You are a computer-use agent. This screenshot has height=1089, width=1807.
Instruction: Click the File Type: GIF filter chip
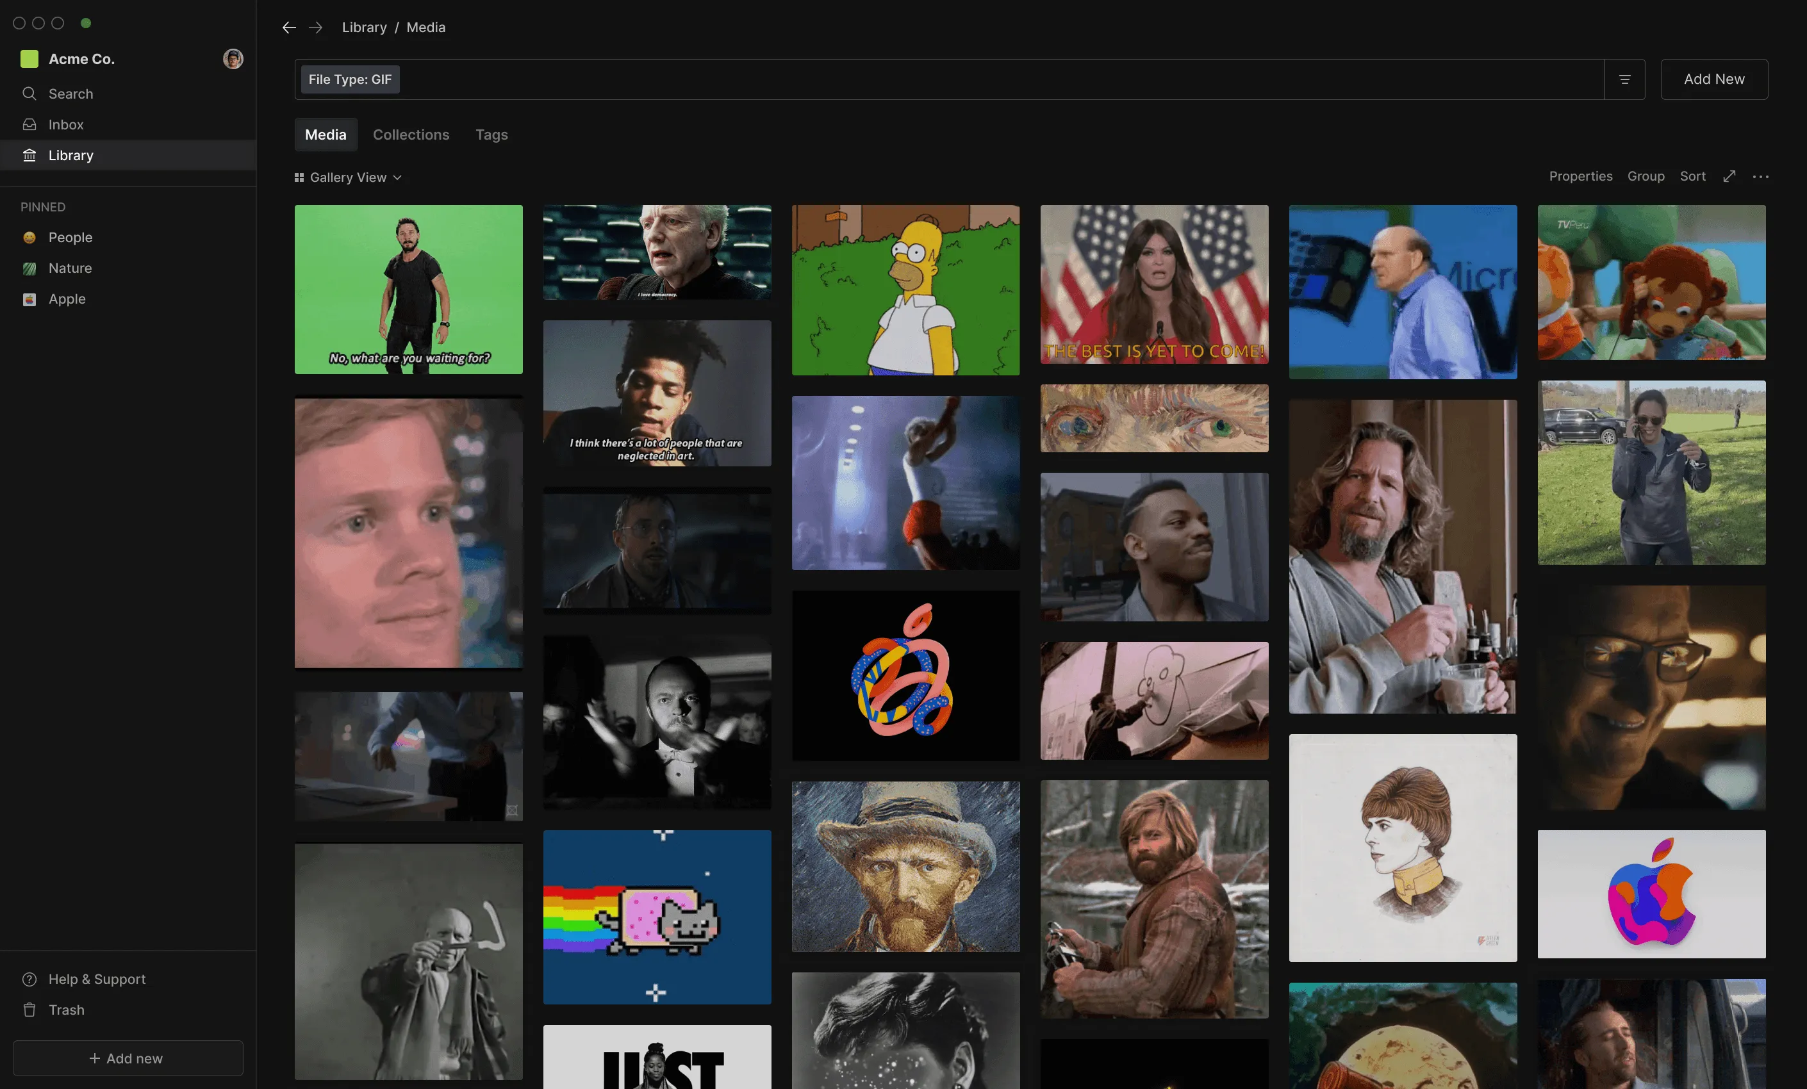[350, 79]
